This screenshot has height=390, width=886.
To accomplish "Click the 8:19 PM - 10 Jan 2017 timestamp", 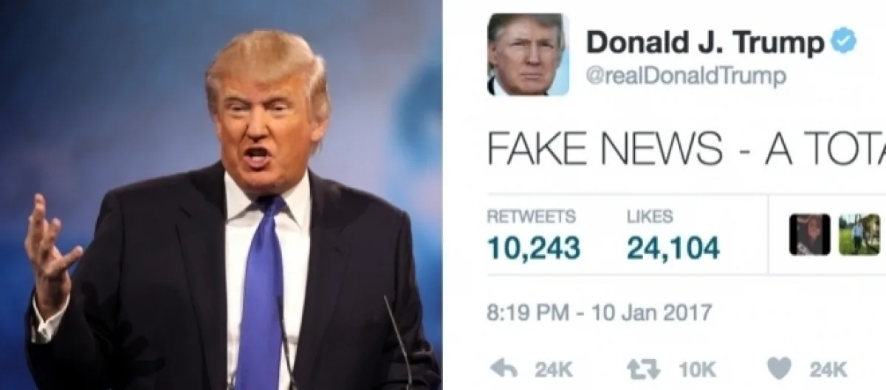I will (x=599, y=312).
